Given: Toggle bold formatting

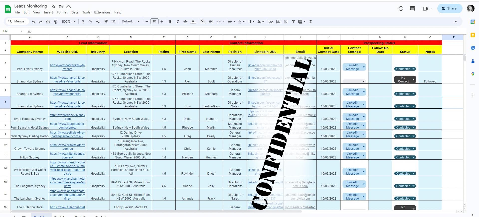Looking at the screenshot, I should [x=170, y=22].
